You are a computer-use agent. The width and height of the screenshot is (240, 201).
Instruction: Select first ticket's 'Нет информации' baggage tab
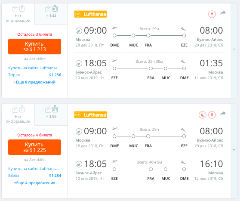point(18,14)
